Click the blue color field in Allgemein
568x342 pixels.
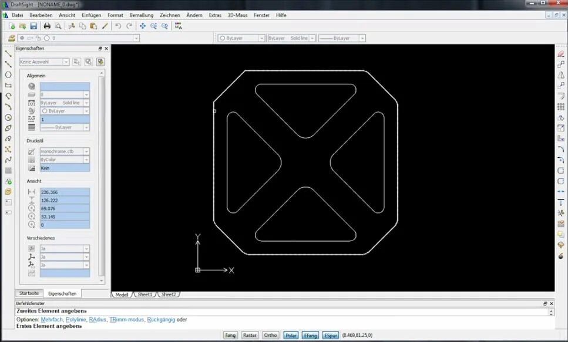[x=65, y=86]
